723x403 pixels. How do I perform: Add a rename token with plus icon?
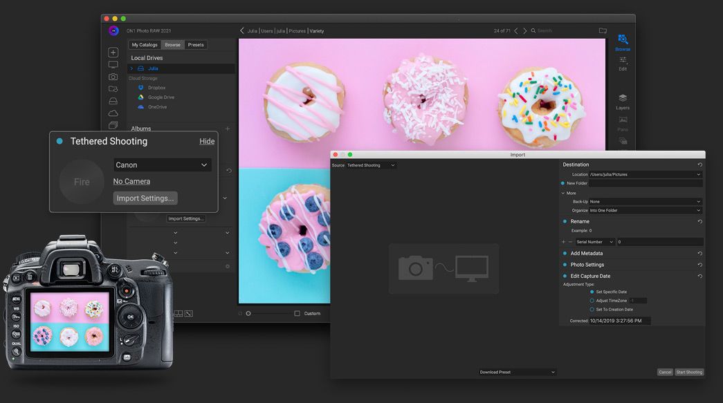[x=563, y=242]
